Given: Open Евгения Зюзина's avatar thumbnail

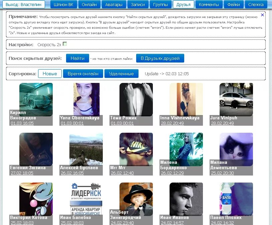Looking at the screenshot, I should click(x=36, y=149).
